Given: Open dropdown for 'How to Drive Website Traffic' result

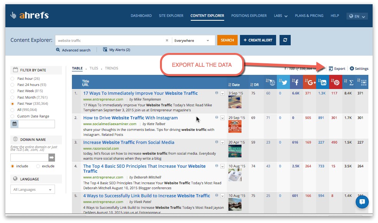Looking at the screenshot, I should (x=223, y=118).
